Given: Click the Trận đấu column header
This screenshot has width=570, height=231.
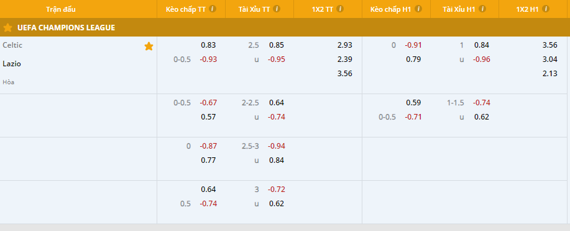Looking at the screenshot, I should (x=61, y=9).
